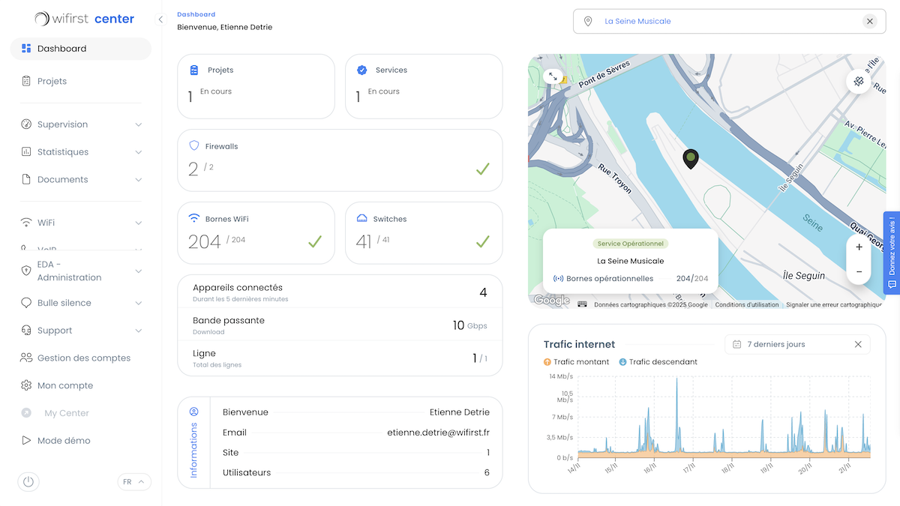Click the Informations user icon
The height and width of the screenshot is (506, 900).
pyautogui.click(x=193, y=412)
